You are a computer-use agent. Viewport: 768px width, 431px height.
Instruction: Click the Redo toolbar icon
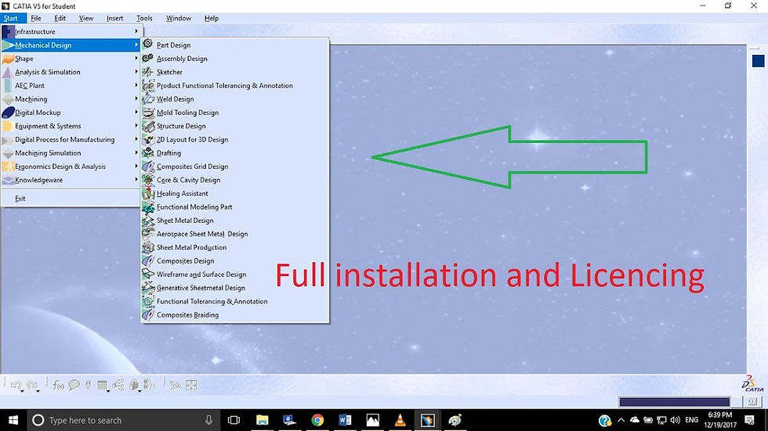point(32,385)
